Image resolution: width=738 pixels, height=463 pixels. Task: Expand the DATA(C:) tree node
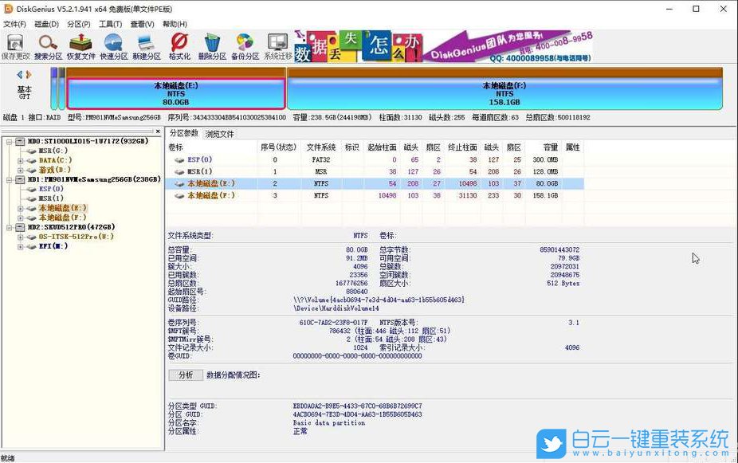[x=20, y=159]
